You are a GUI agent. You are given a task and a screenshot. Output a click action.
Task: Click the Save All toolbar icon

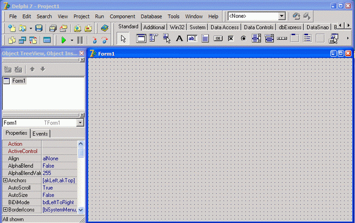pyautogui.click(x=53, y=28)
